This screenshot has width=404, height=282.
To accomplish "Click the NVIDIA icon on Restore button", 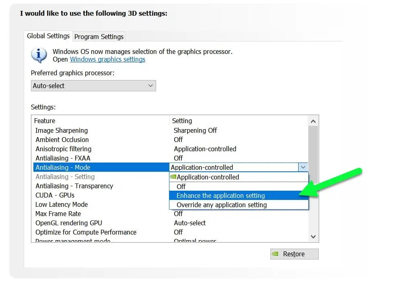I will tap(275, 254).
